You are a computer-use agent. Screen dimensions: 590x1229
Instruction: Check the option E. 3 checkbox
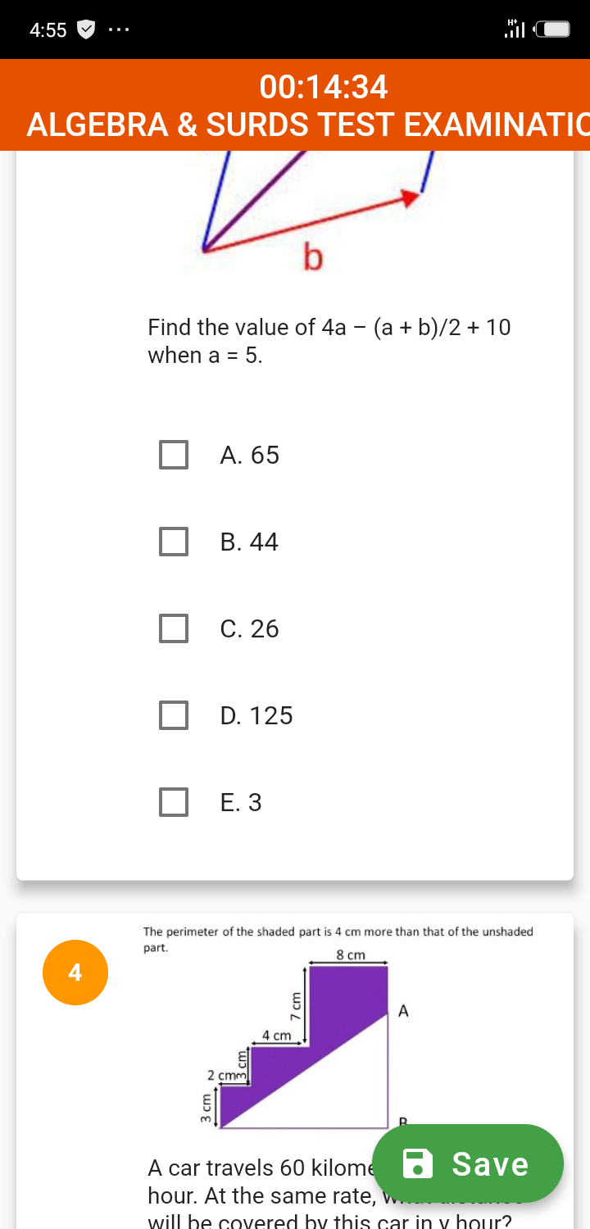[x=173, y=802]
